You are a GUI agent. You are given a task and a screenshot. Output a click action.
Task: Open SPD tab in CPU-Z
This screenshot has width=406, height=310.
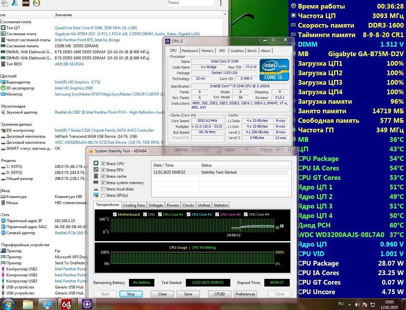pos(222,51)
